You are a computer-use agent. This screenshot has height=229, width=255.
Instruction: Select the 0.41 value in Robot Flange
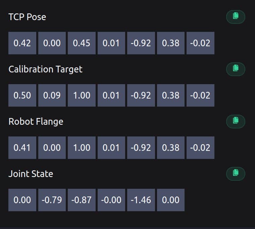point(22,148)
